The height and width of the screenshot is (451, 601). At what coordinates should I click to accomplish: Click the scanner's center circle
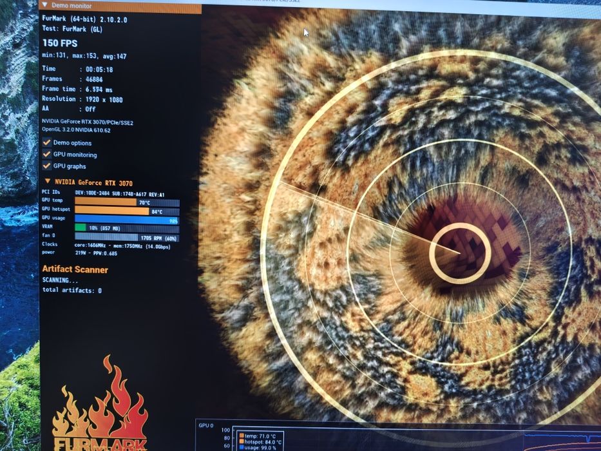(x=460, y=253)
